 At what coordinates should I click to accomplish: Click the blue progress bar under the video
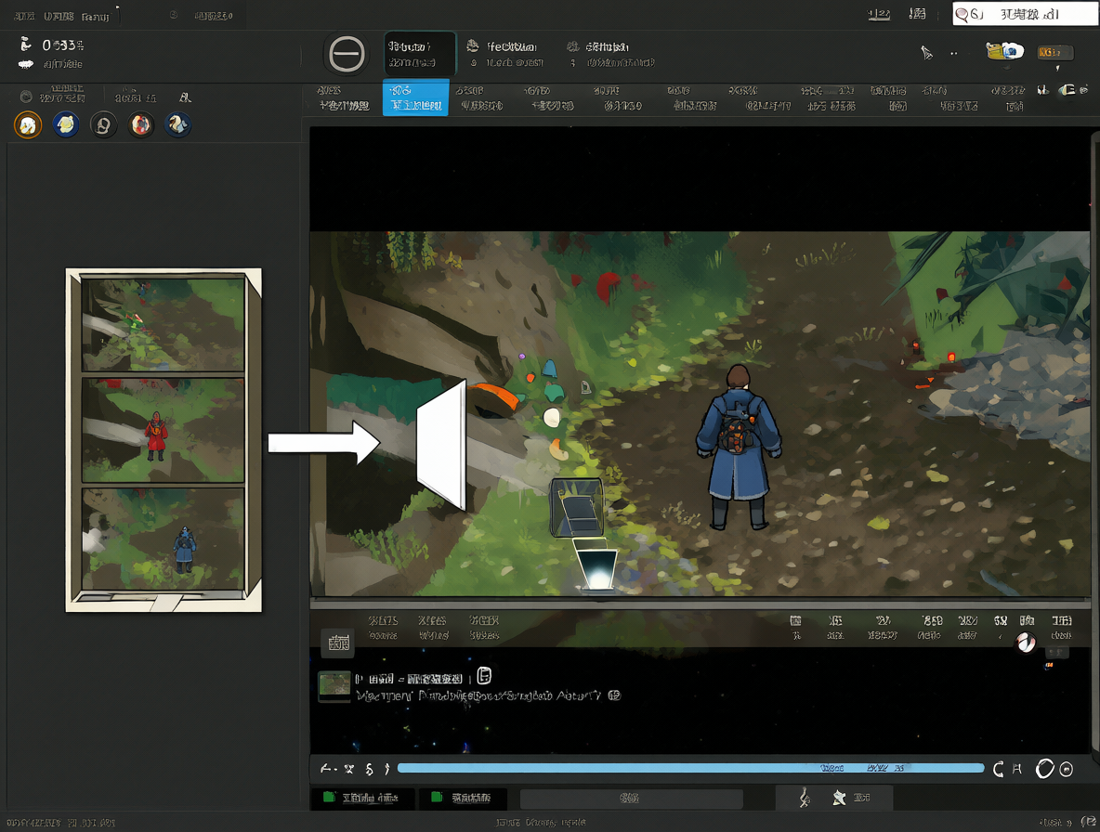[x=690, y=768]
